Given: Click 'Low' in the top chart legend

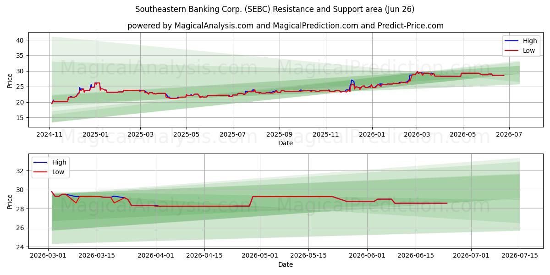Looking at the screenshot, I should 529,50.
